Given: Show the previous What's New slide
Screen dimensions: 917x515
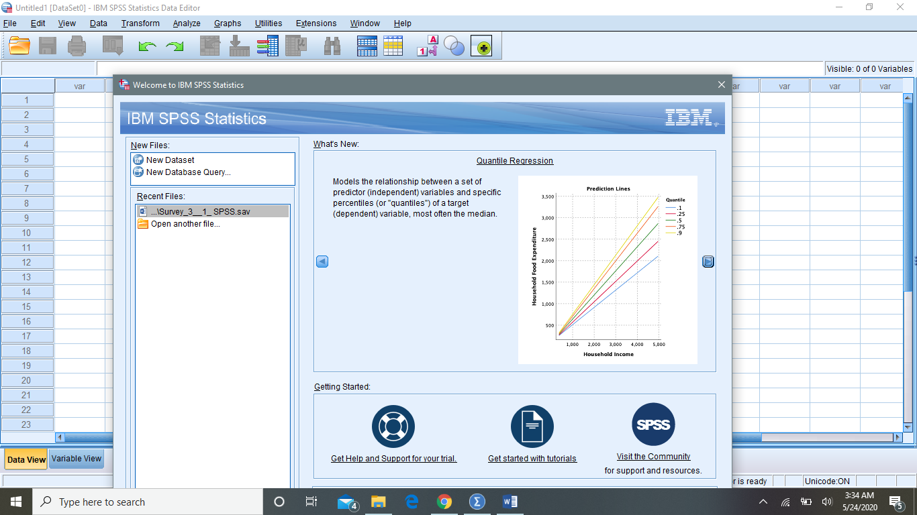Looking at the screenshot, I should [x=322, y=262].
